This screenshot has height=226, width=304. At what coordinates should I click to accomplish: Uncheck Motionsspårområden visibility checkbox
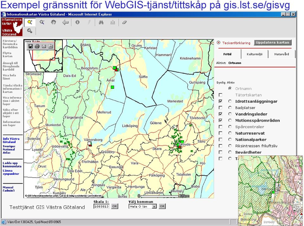pos(220,120)
